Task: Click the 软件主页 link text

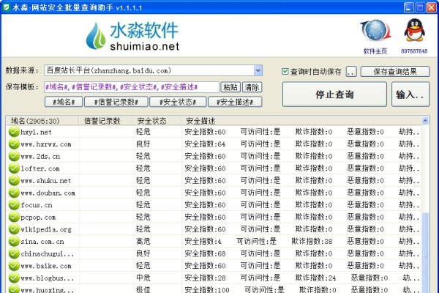Action: pos(375,51)
